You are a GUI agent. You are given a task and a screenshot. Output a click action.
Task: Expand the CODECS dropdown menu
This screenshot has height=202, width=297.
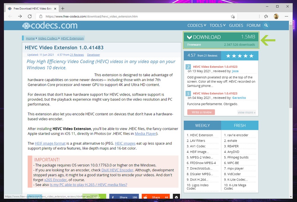point(197,25)
